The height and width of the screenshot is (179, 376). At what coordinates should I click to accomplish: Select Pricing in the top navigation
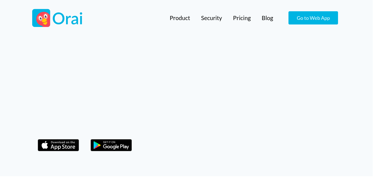pyautogui.click(x=242, y=18)
